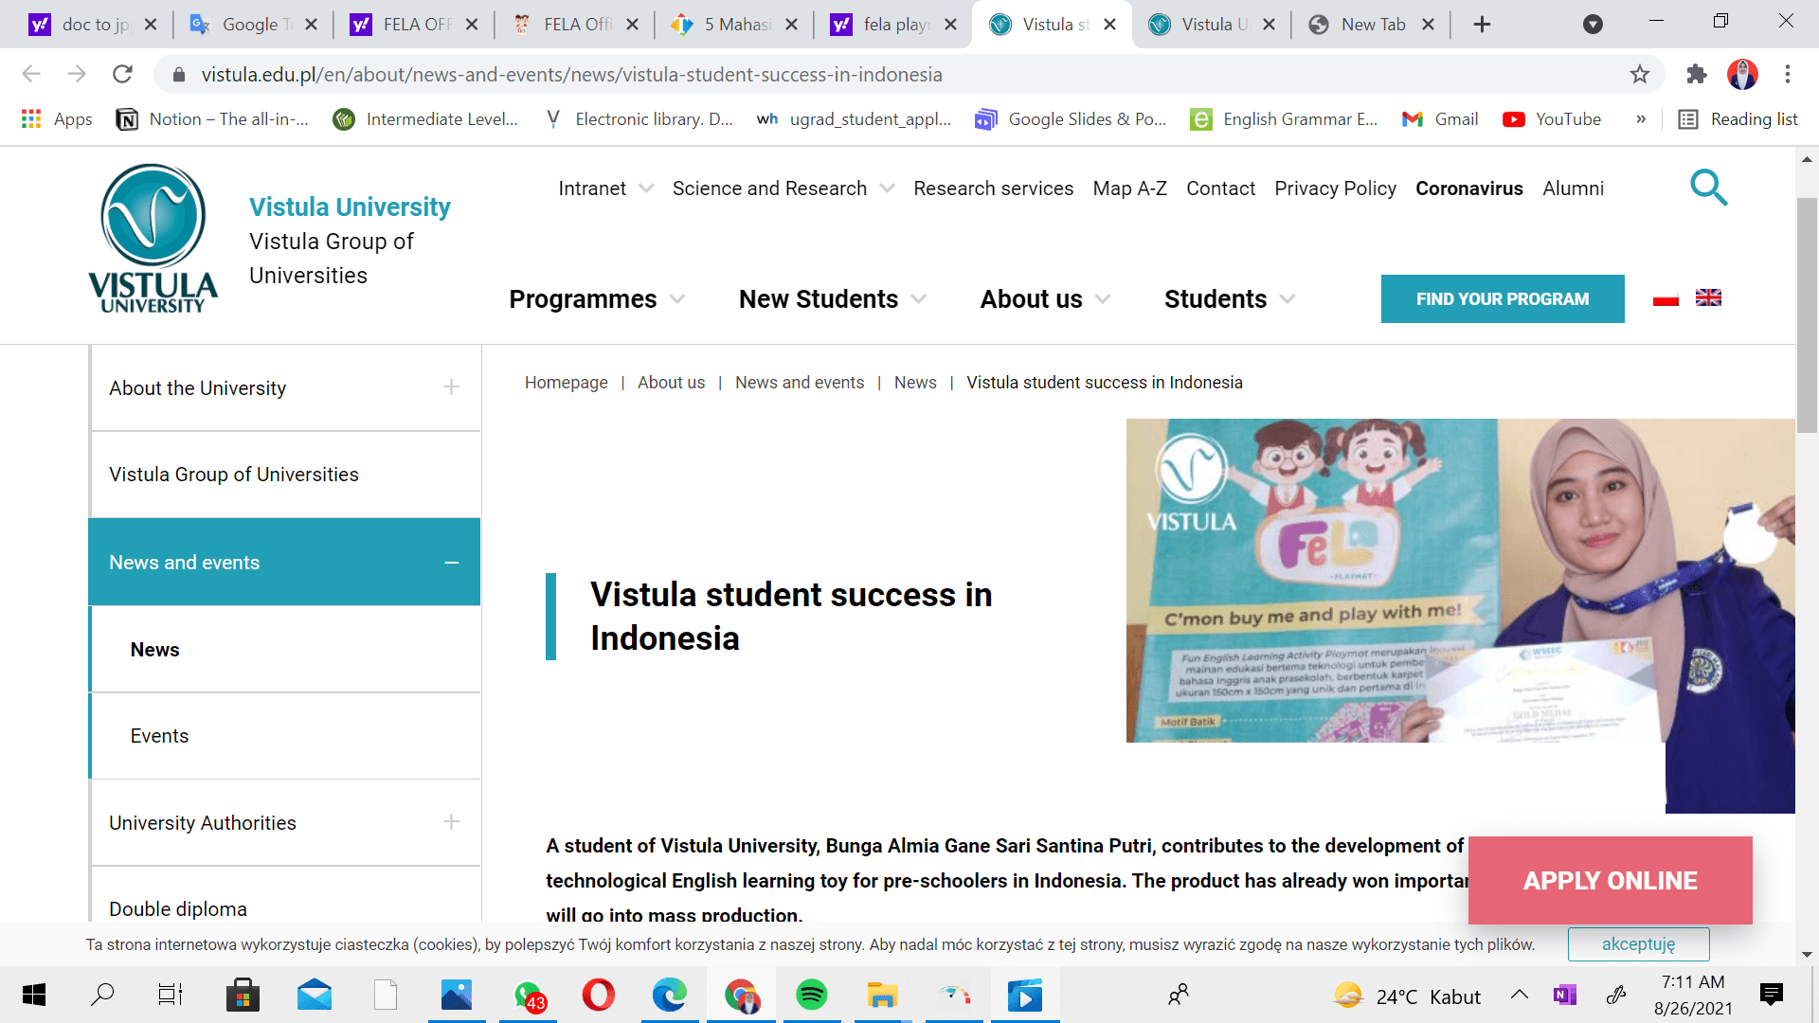Accept cookies by clicking akceptuję
This screenshot has width=1819, height=1023.
(1638, 943)
